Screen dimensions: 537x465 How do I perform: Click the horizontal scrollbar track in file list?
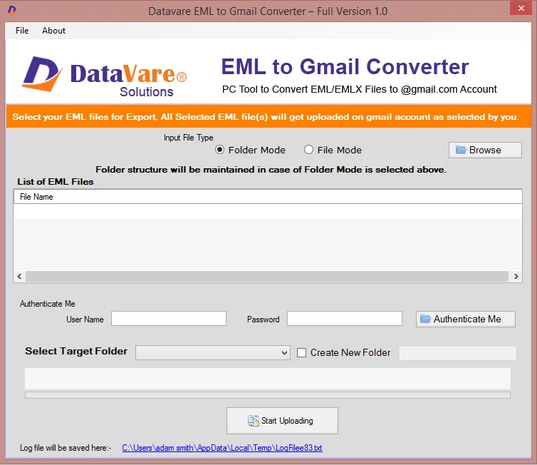click(x=267, y=277)
